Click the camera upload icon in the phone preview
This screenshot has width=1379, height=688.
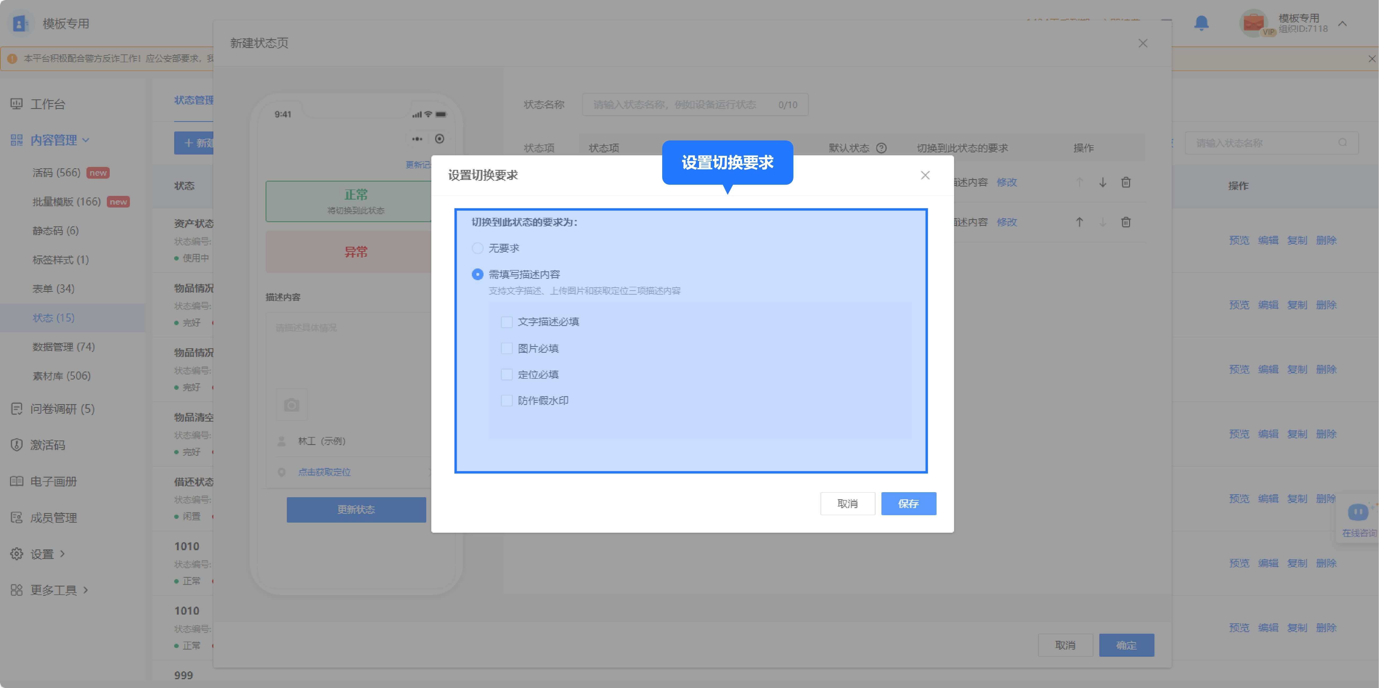(291, 405)
